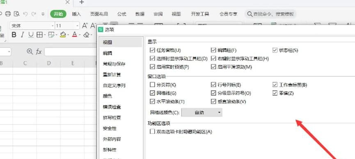
Task: Expand the font color dropdown arrow
Action: point(80,35)
